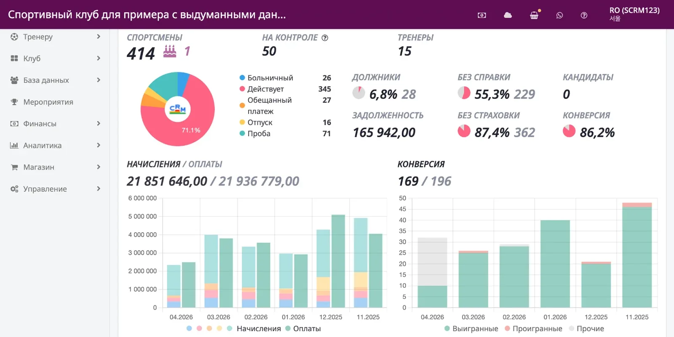The height and width of the screenshot is (337, 674).
Task: Open the money banknote icon in header
Action: click(482, 15)
